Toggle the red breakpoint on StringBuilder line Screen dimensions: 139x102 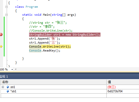point(1,34)
